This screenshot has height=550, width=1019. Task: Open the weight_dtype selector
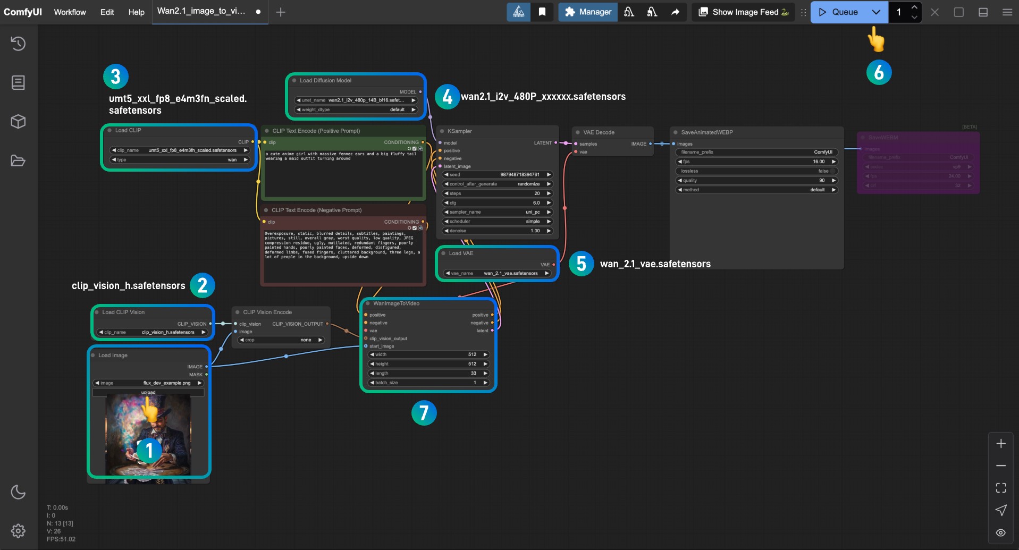tap(356, 109)
